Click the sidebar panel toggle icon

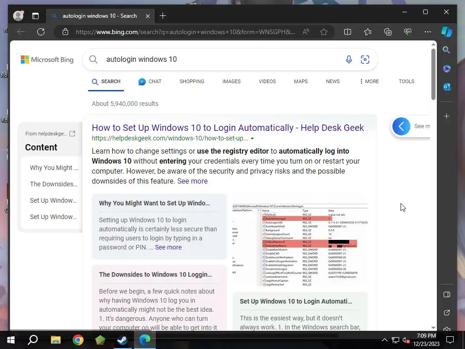tap(447, 294)
